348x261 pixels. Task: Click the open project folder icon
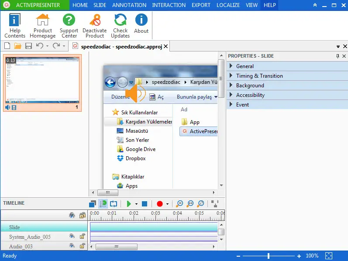tap(18, 46)
